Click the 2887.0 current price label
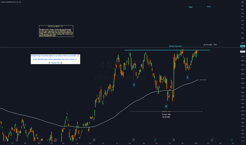 (243, 52)
